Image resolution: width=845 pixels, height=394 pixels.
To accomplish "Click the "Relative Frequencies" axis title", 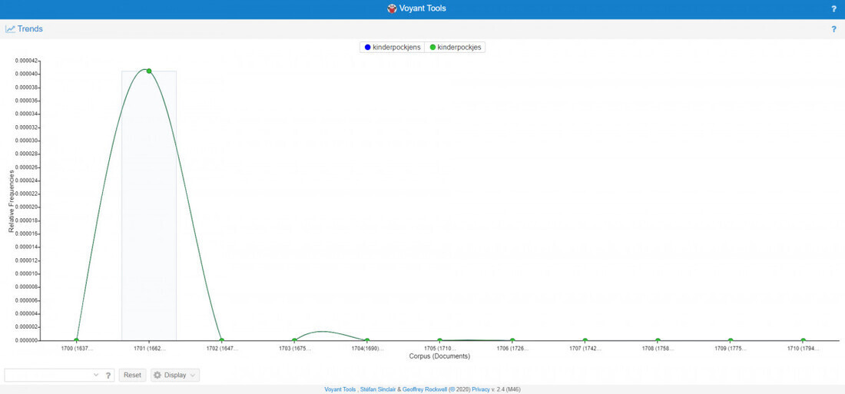I will [12, 201].
